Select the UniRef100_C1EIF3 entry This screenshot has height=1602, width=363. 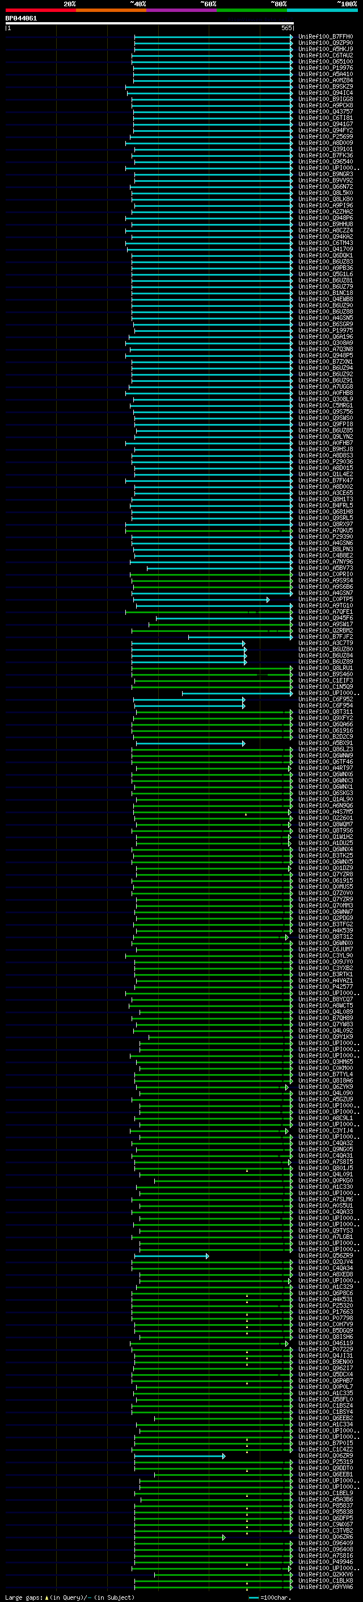[x=325, y=680]
